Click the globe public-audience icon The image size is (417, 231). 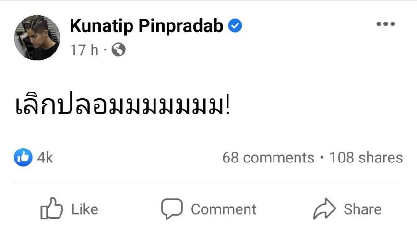(x=119, y=49)
